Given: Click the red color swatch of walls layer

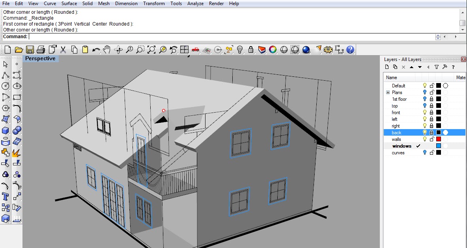Looking at the screenshot, I should 439,139.
